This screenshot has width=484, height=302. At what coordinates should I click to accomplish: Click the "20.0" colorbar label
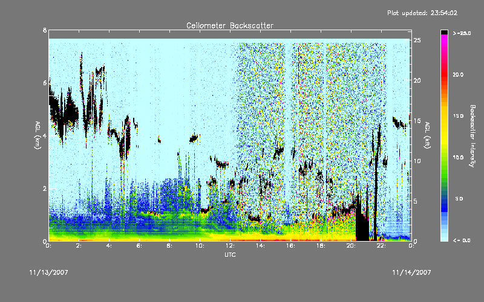(458, 74)
